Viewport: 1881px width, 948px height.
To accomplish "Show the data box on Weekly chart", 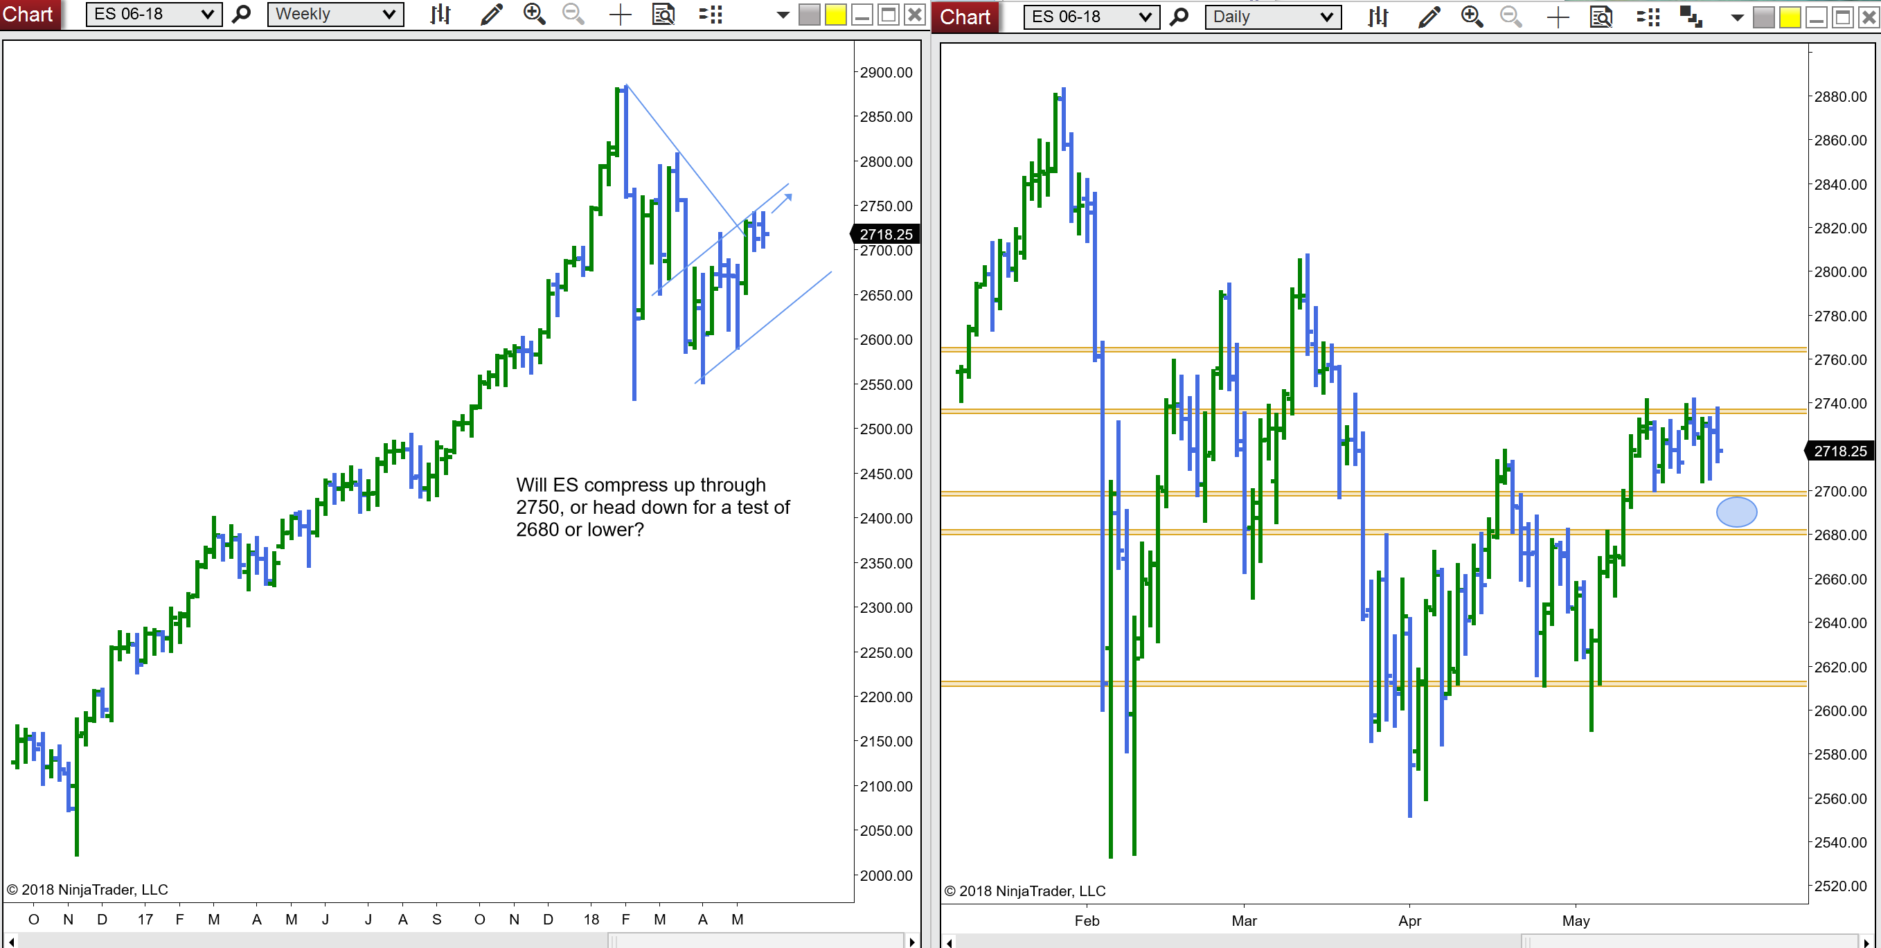I will 663,14.
